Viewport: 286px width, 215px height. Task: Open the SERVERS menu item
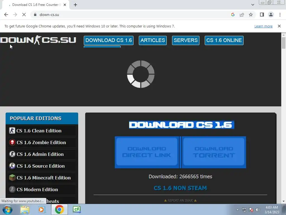pyautogui.click(x=186, y=40)
